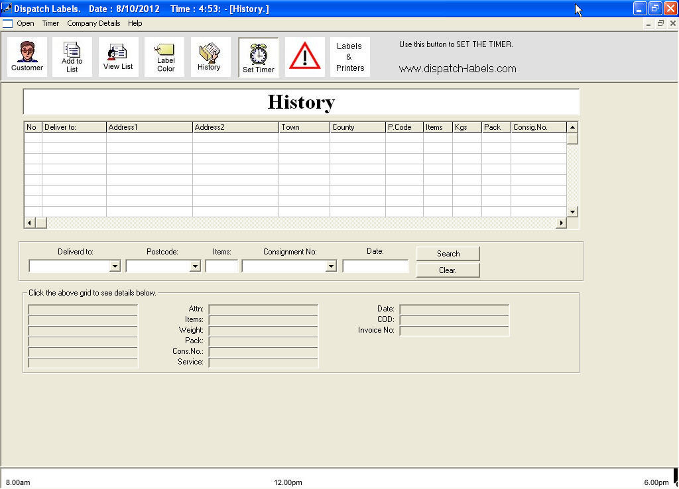Click the vertical scrollbar thumb of grid
This screenshot has width=679, height=489.
coord(572,138)
